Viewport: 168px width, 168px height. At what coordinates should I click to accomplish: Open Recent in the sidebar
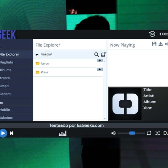[16, 94]
